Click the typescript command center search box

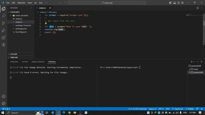point(107,3)
